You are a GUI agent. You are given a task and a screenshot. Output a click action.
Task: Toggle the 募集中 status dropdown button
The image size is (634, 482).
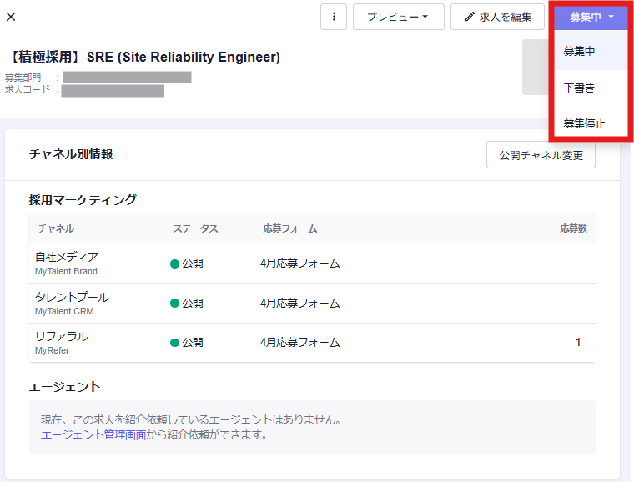(591, 17)
